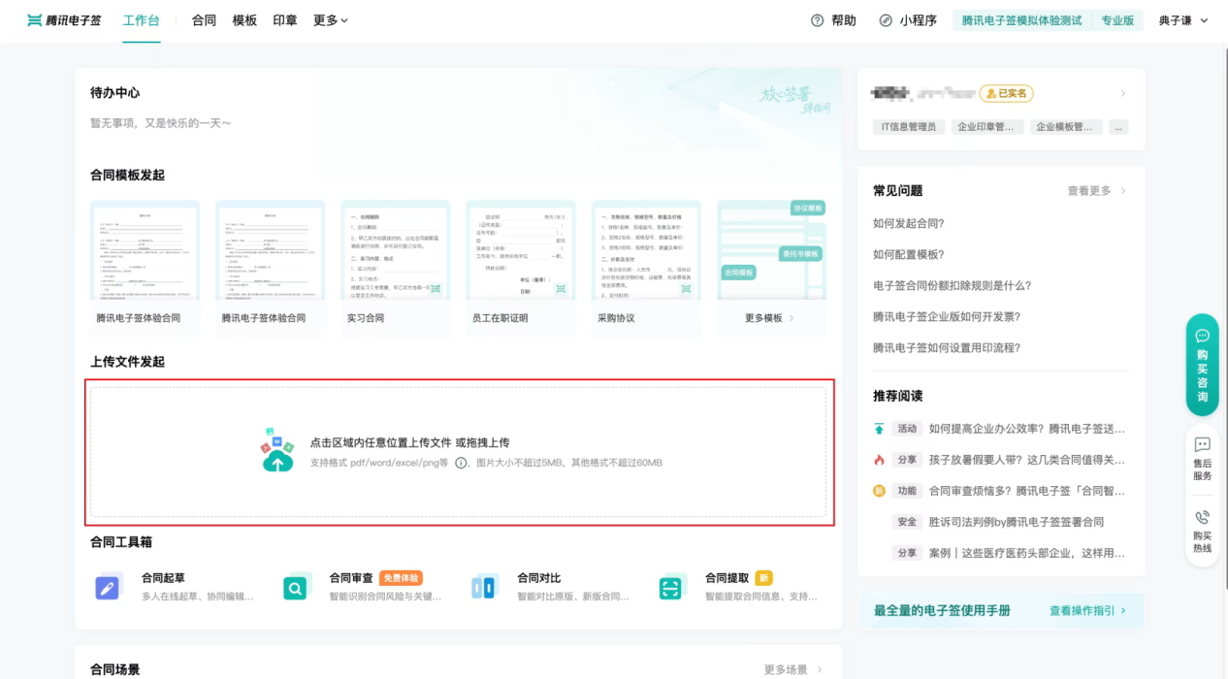Screen dimensions: 1228x679
Task: Expand the 更多 menu in top navigation
Action: [331, 20]
